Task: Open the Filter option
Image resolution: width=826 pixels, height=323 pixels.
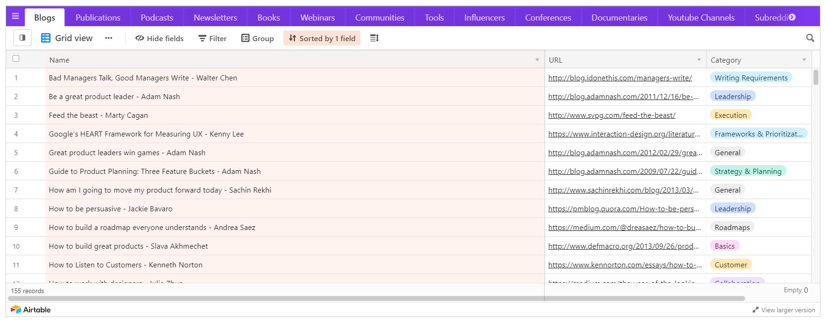Action: click(212, 38)
